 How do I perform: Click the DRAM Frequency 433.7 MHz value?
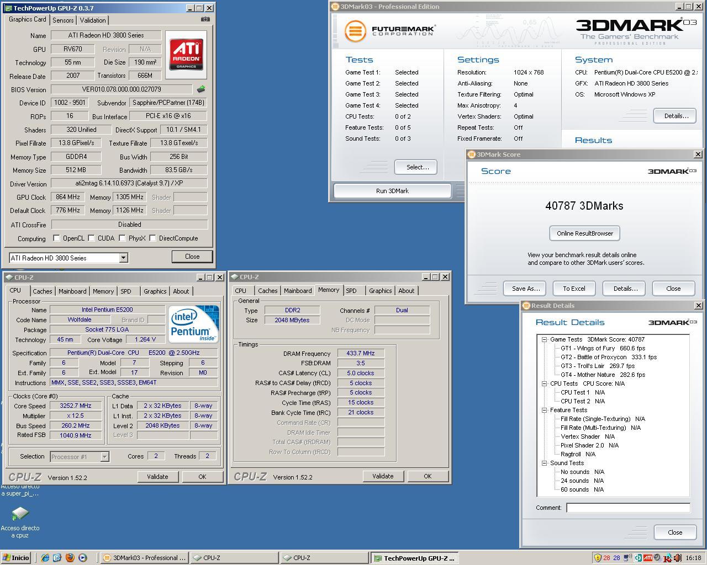pos(361,353)
